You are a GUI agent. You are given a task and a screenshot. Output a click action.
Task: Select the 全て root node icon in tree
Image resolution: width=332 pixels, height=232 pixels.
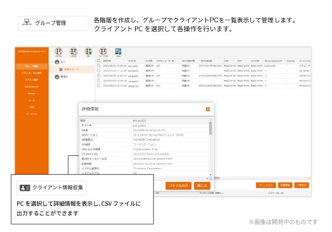pos(57,62)
